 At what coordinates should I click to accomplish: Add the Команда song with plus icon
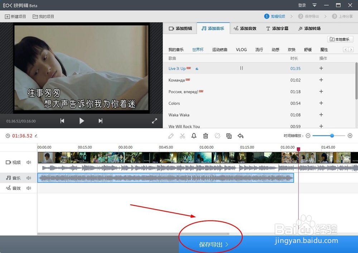pos(321,80)
